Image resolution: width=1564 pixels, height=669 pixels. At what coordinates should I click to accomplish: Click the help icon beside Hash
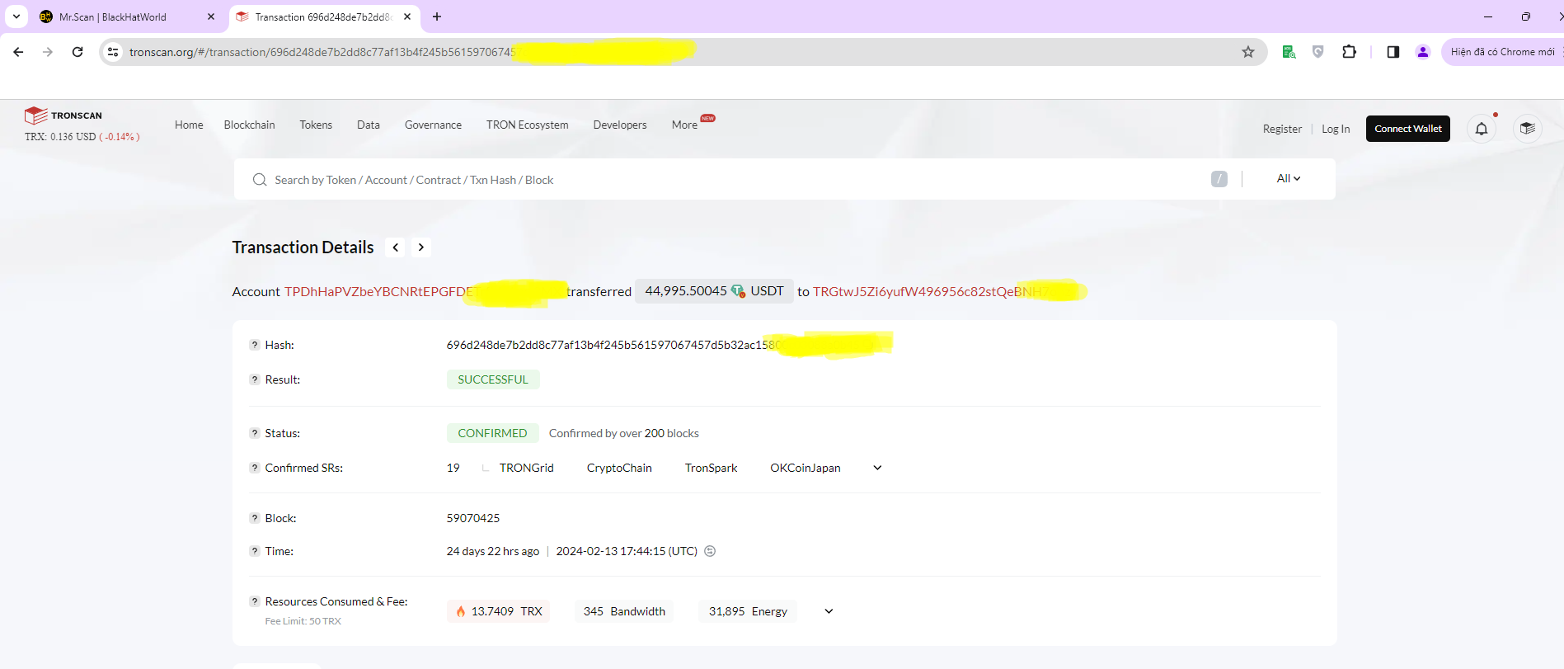(255, 345)
